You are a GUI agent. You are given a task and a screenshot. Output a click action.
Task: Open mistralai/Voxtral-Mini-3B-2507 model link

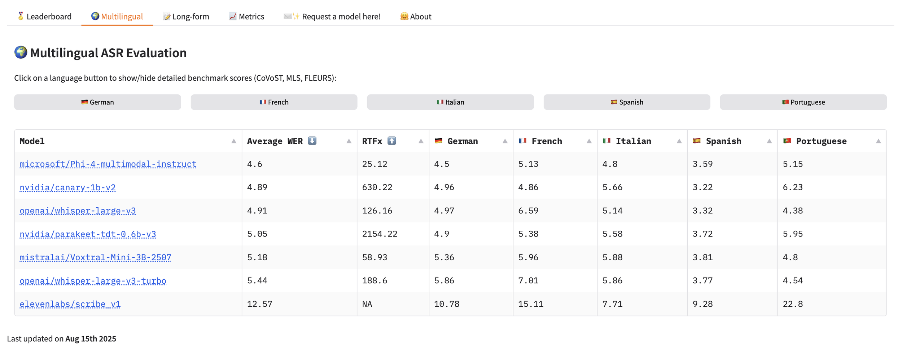point(95,257)
